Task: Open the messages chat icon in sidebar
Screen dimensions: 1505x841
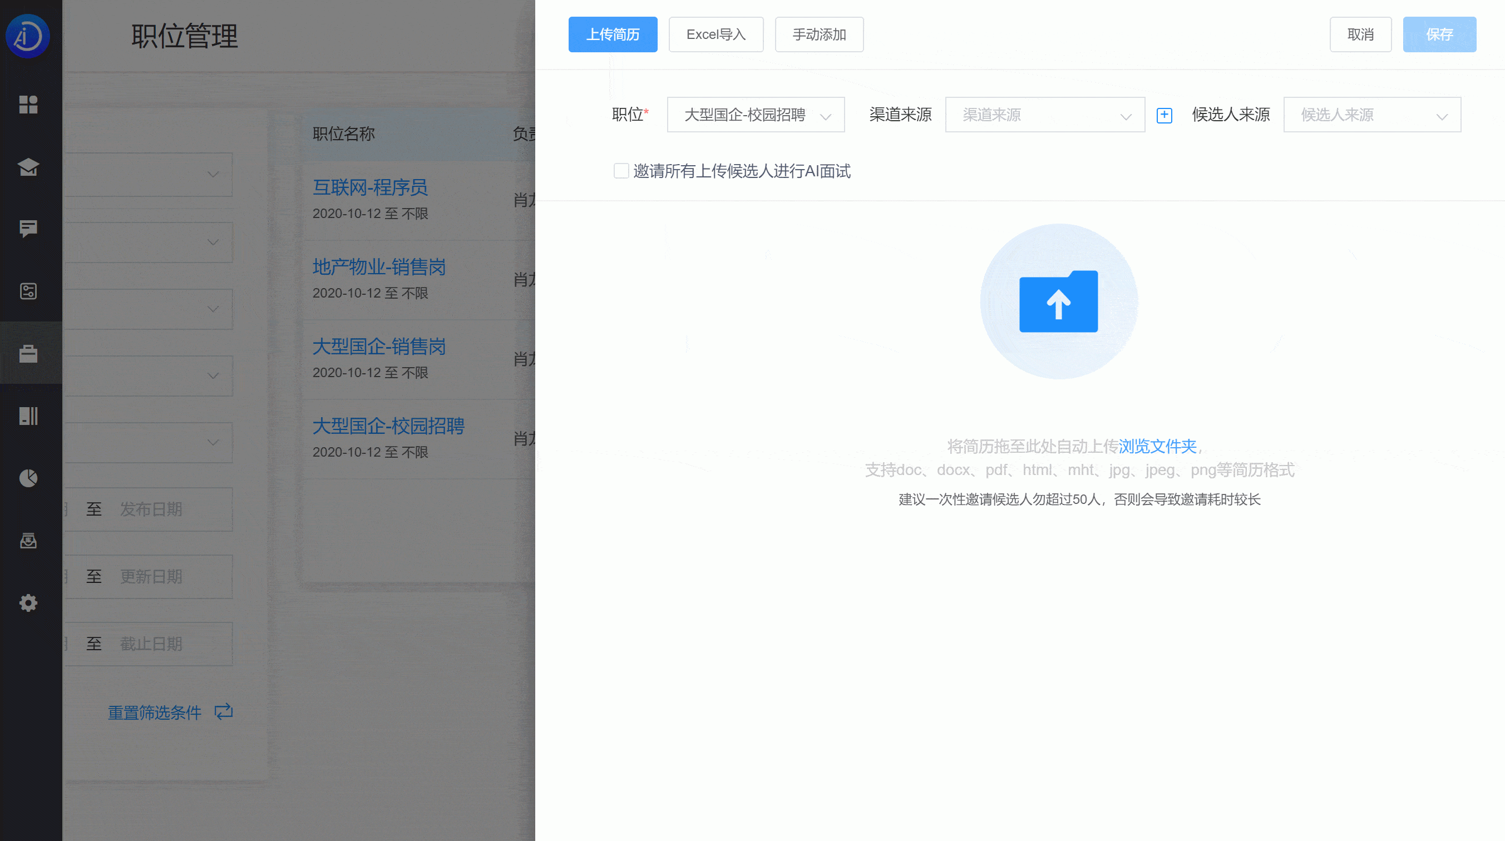Action: coord(28,229)
